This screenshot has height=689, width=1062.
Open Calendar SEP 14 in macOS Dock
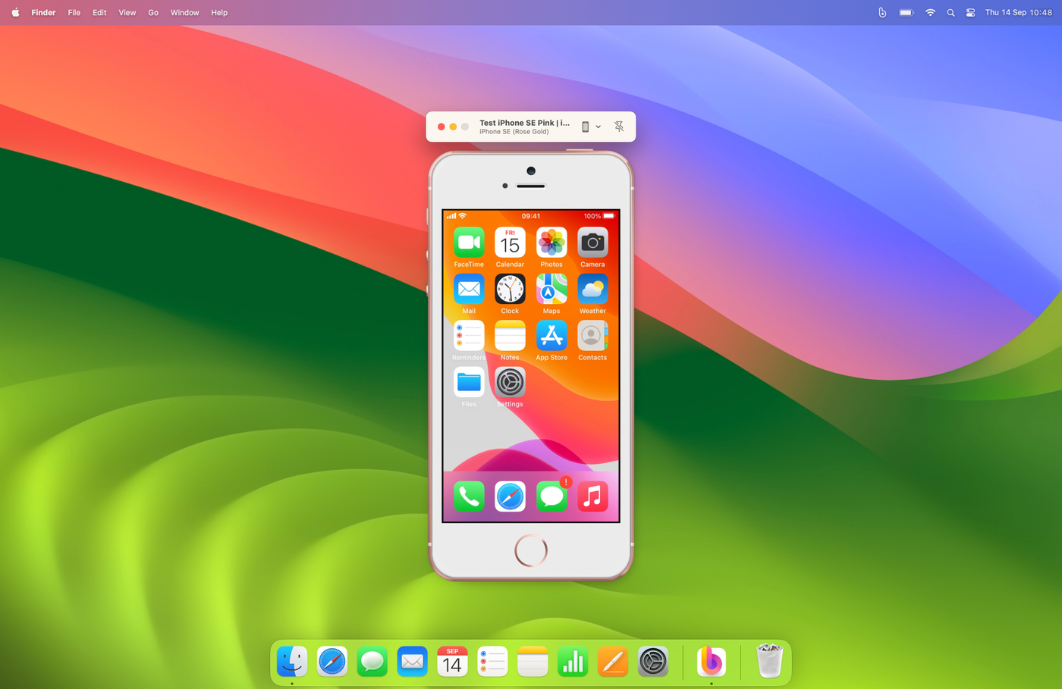(x=452, y=662)
